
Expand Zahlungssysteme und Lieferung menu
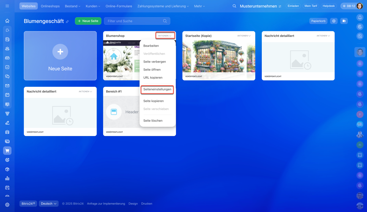tap(163, 6)
